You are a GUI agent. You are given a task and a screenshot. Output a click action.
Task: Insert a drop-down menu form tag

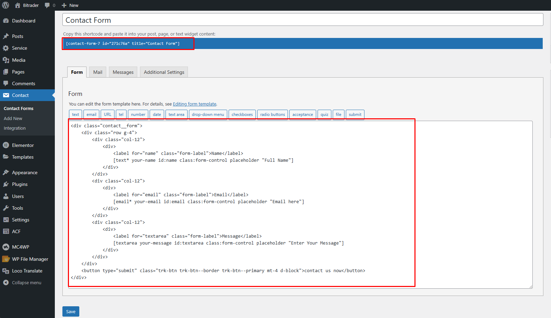coord(208,115)
